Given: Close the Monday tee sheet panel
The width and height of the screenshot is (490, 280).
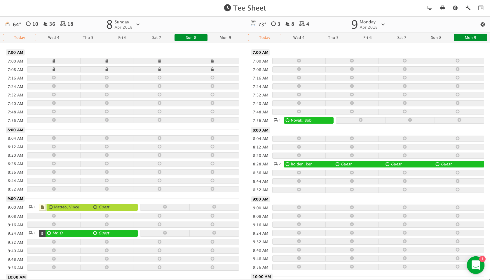Looking at the screenshot, I should click(483, 25).
